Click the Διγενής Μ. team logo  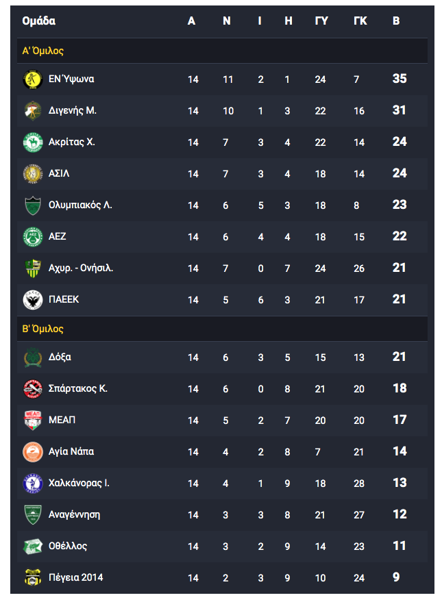point(33,110)
